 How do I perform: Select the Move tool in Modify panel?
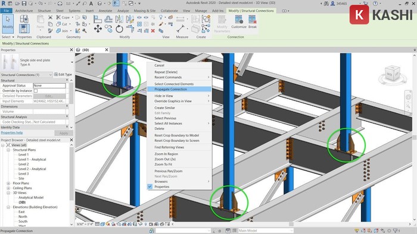tap(98, 29)
